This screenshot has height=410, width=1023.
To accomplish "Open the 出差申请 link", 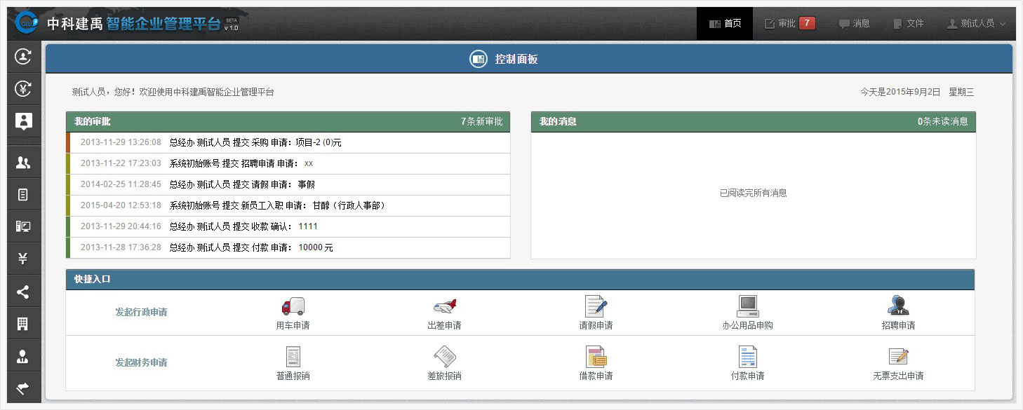I will point(444,326).
